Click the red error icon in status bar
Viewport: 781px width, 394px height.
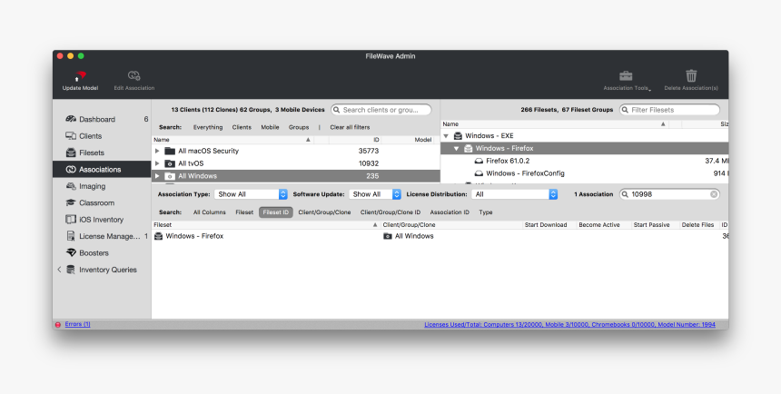58,325
